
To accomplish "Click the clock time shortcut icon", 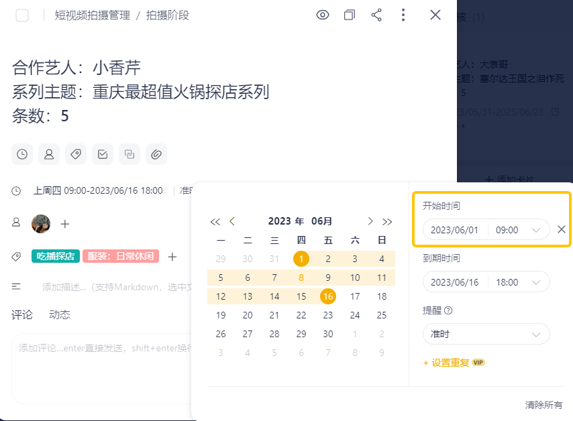I will coord(22,154).
